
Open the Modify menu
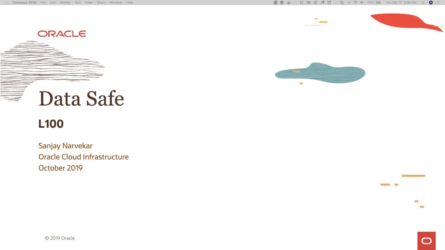(x=65, y=2)
